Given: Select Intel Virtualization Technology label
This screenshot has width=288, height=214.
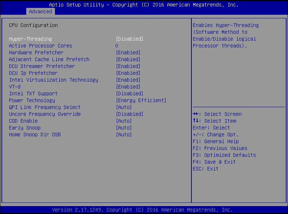Looking at the screenshot, I should pos(54,80).
